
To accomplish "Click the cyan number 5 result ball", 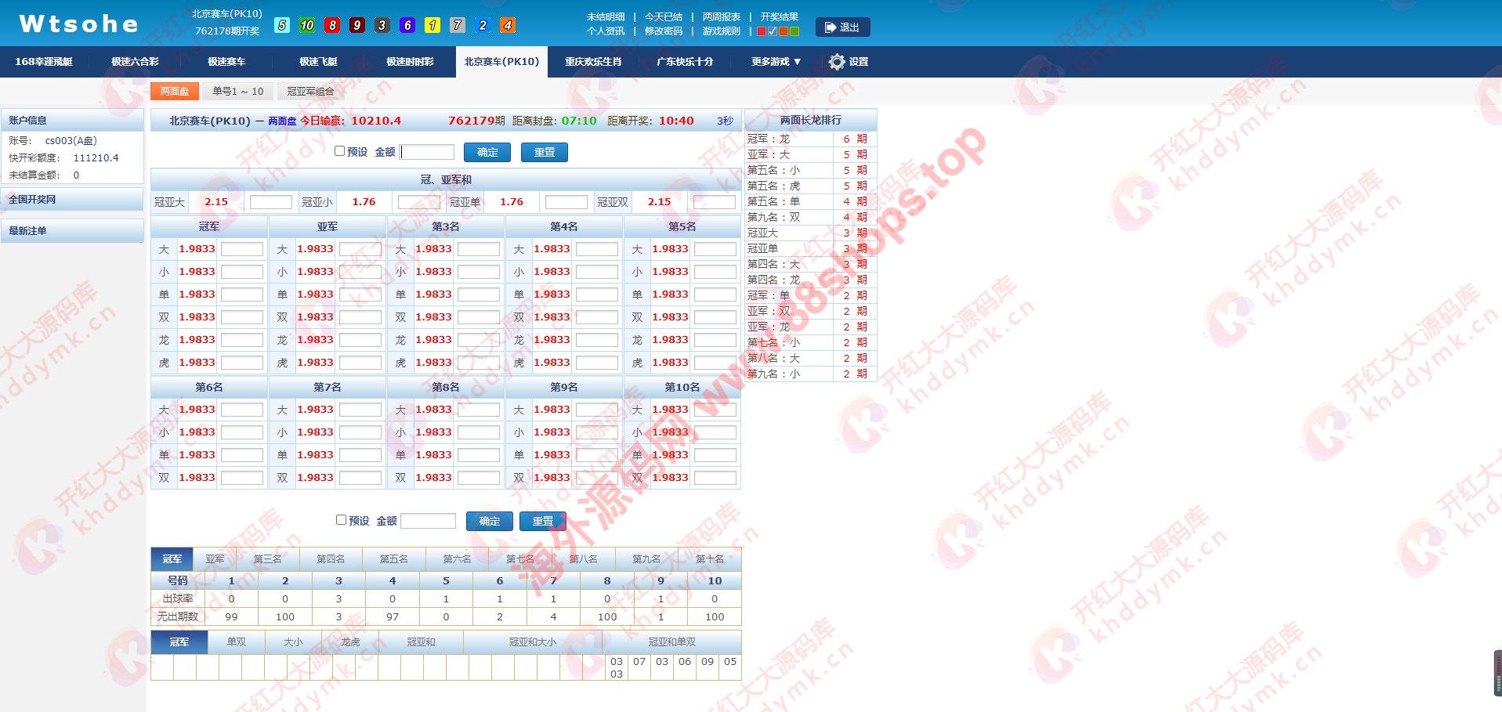I will click(282, 25).
